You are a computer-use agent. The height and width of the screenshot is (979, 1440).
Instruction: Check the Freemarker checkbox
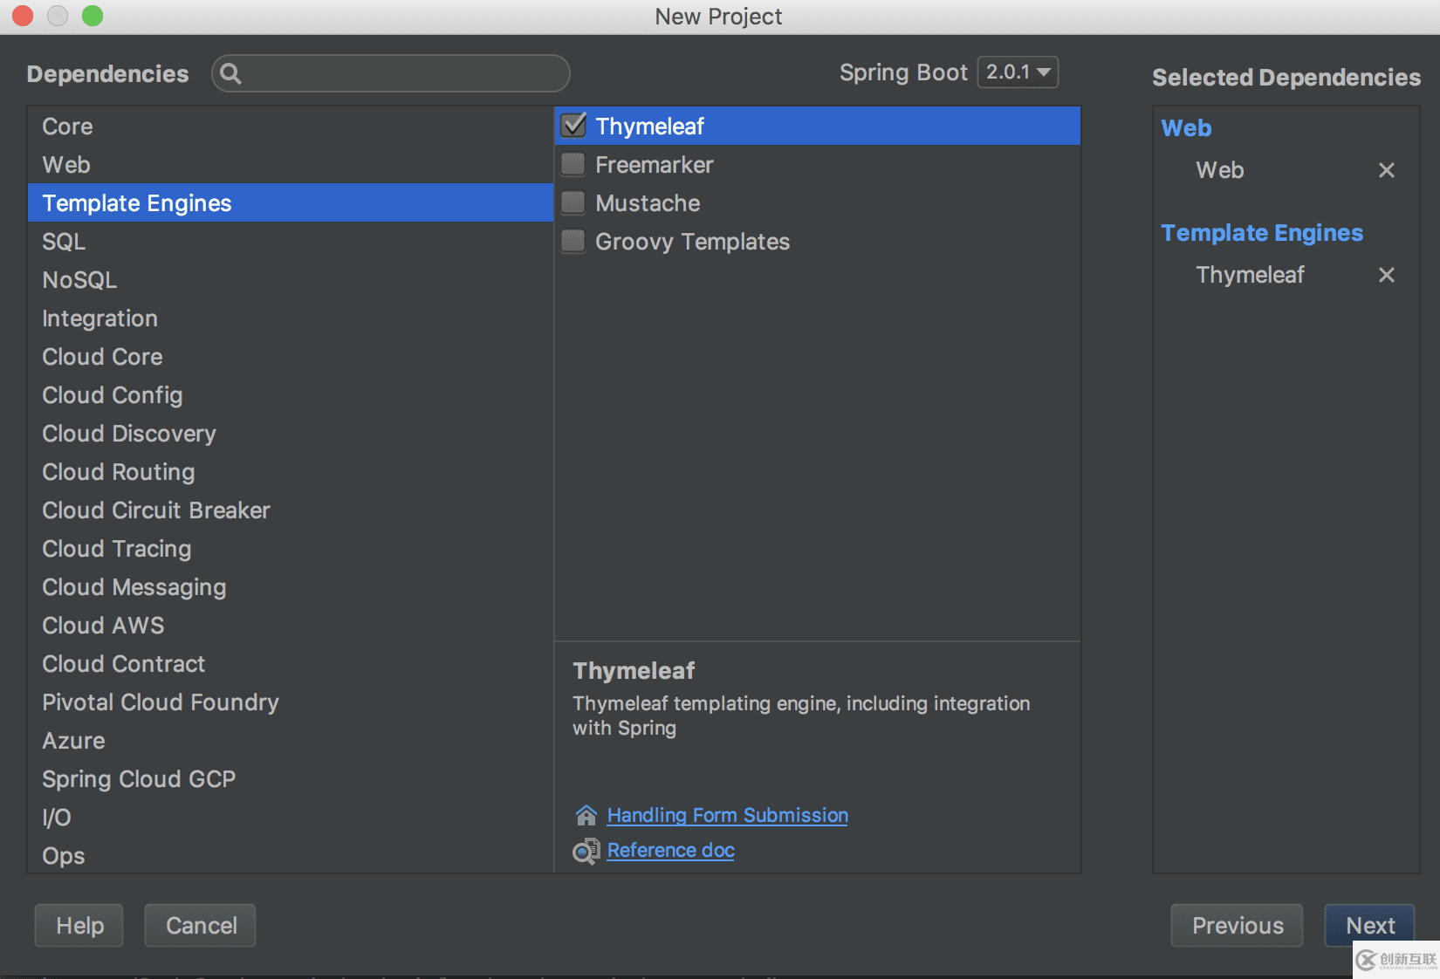tap(573, 164)
